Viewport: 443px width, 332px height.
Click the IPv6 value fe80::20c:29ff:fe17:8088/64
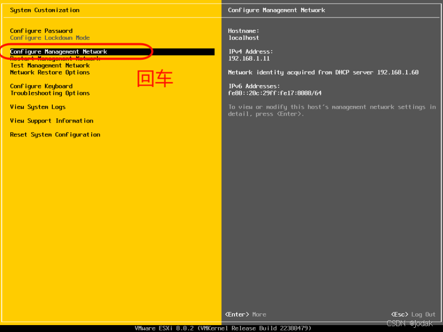pyautogui.click(x=275, y=93)
